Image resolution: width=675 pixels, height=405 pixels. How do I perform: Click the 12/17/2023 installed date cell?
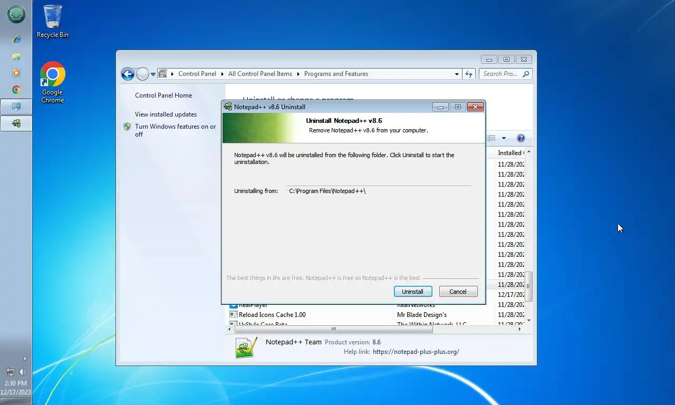click(511, 295)
